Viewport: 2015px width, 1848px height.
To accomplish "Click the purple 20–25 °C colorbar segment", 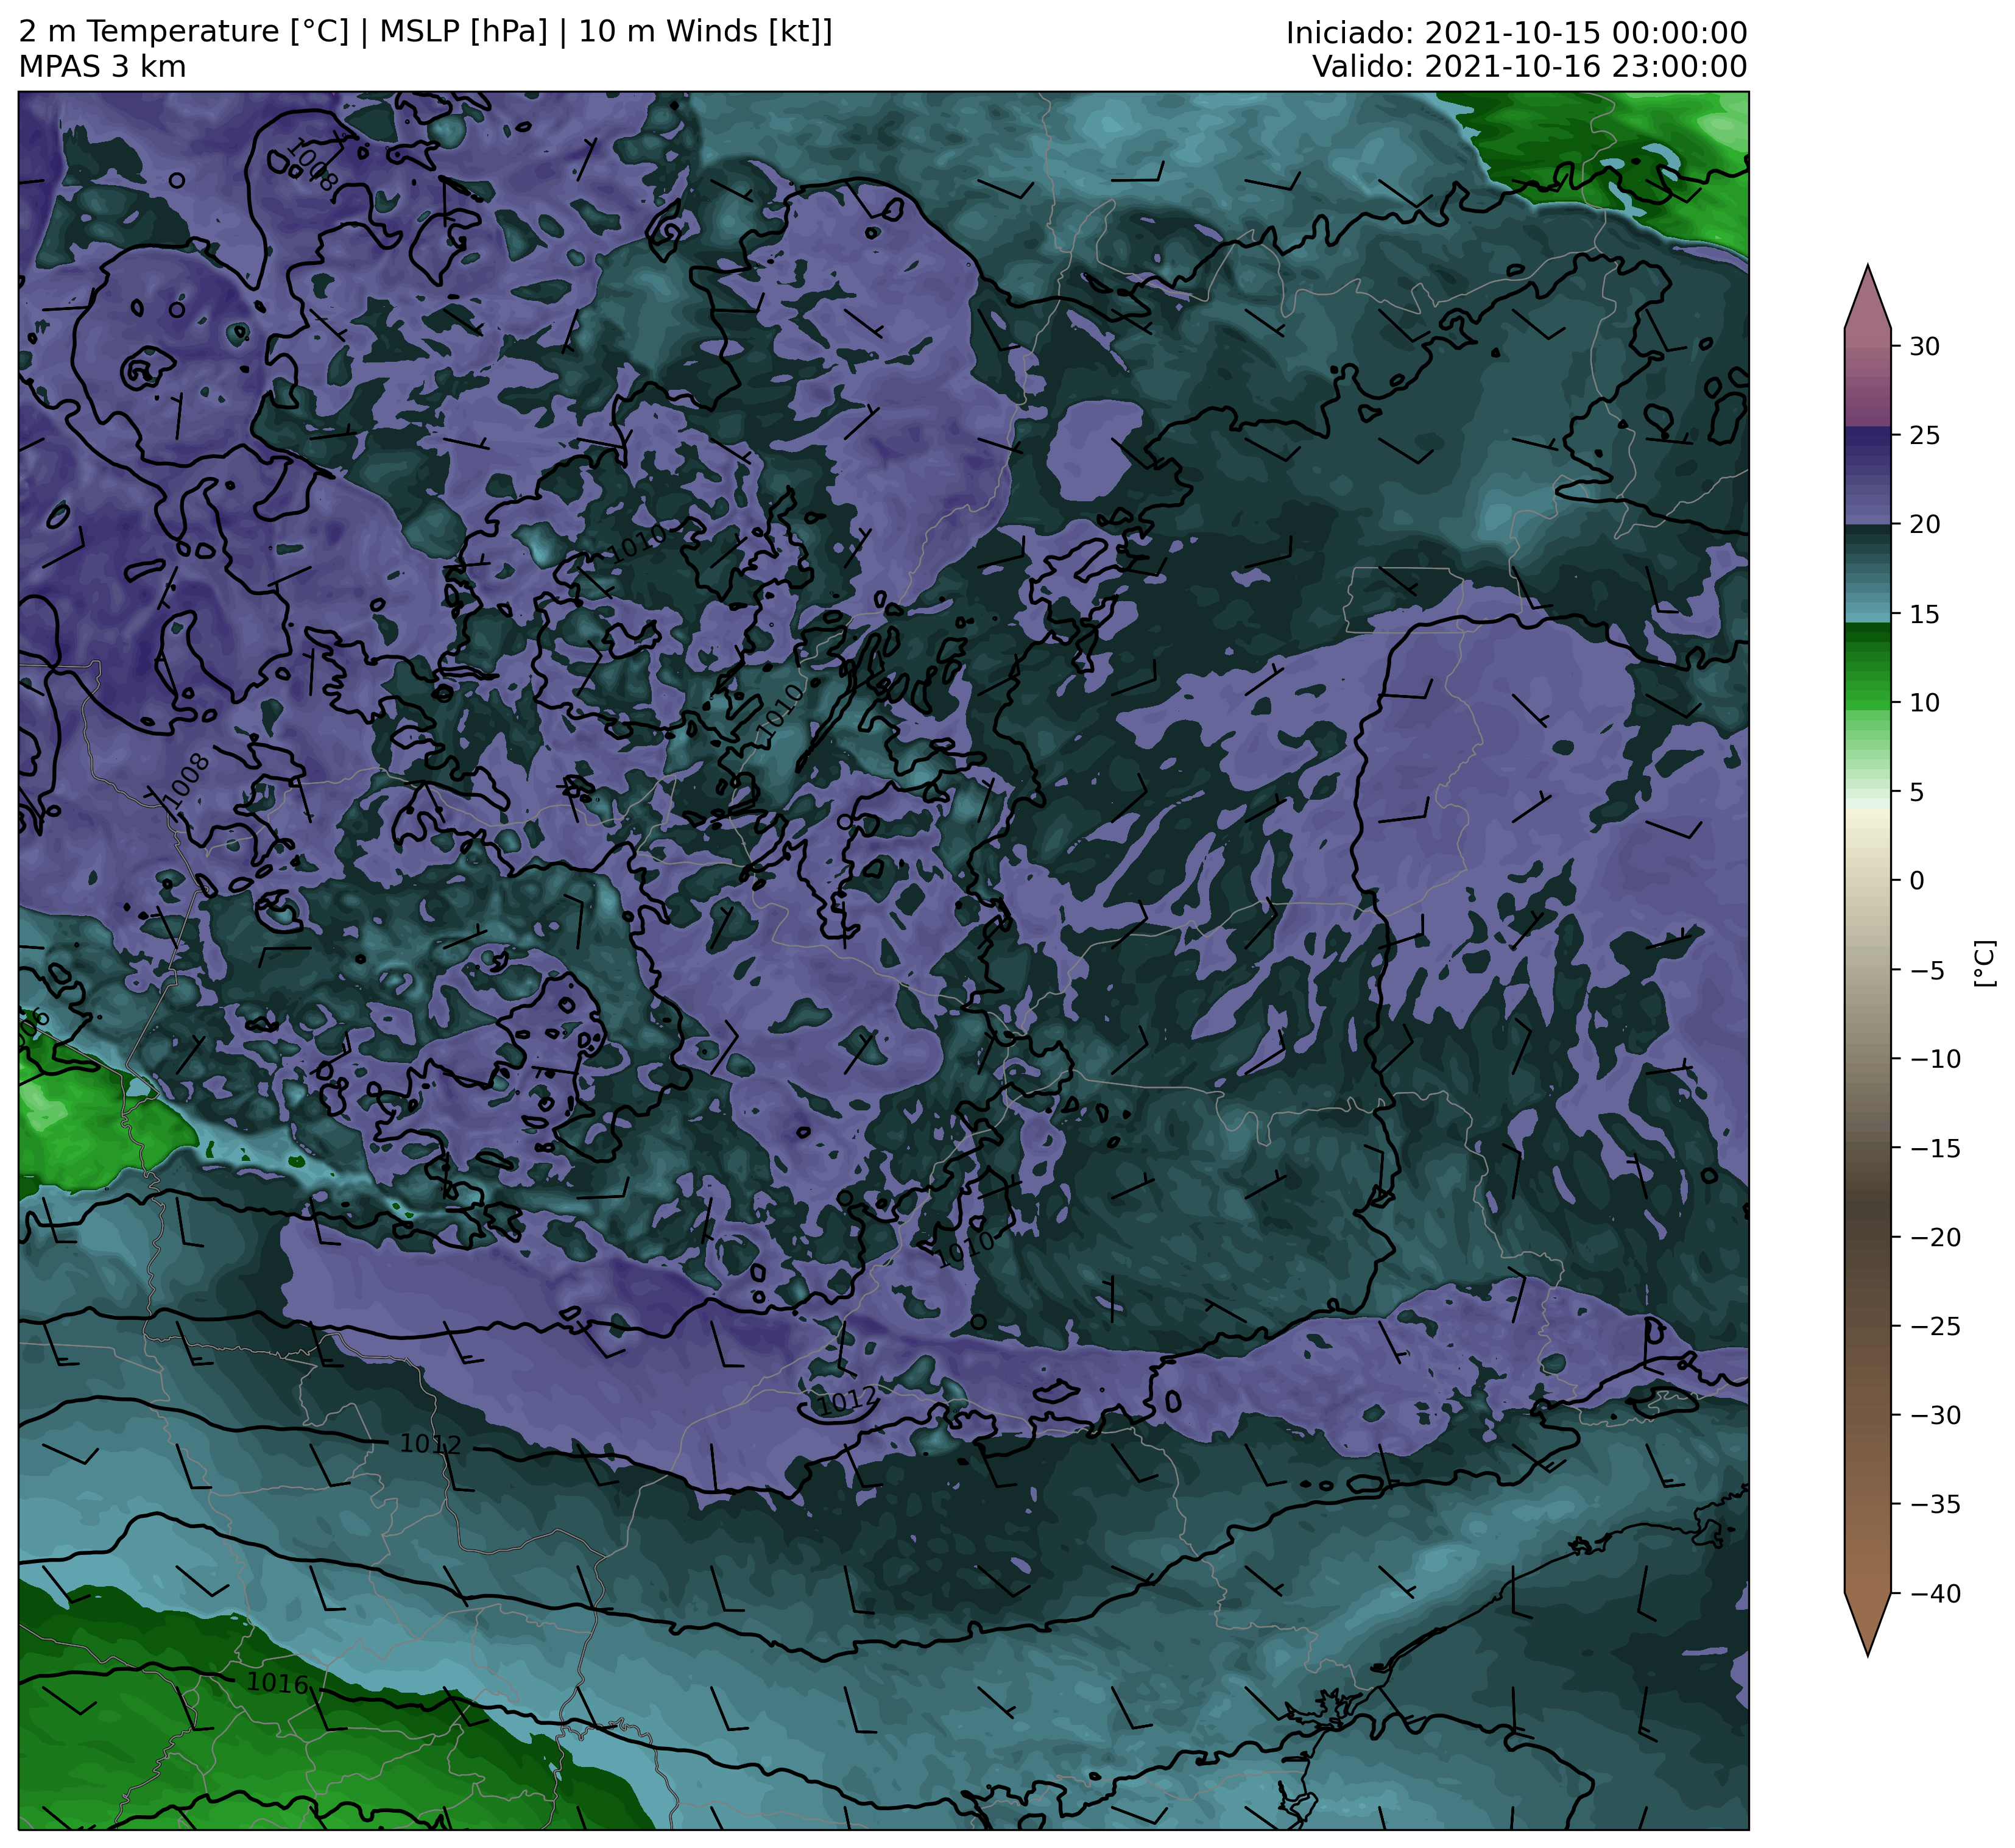I will coord(1867,476).
